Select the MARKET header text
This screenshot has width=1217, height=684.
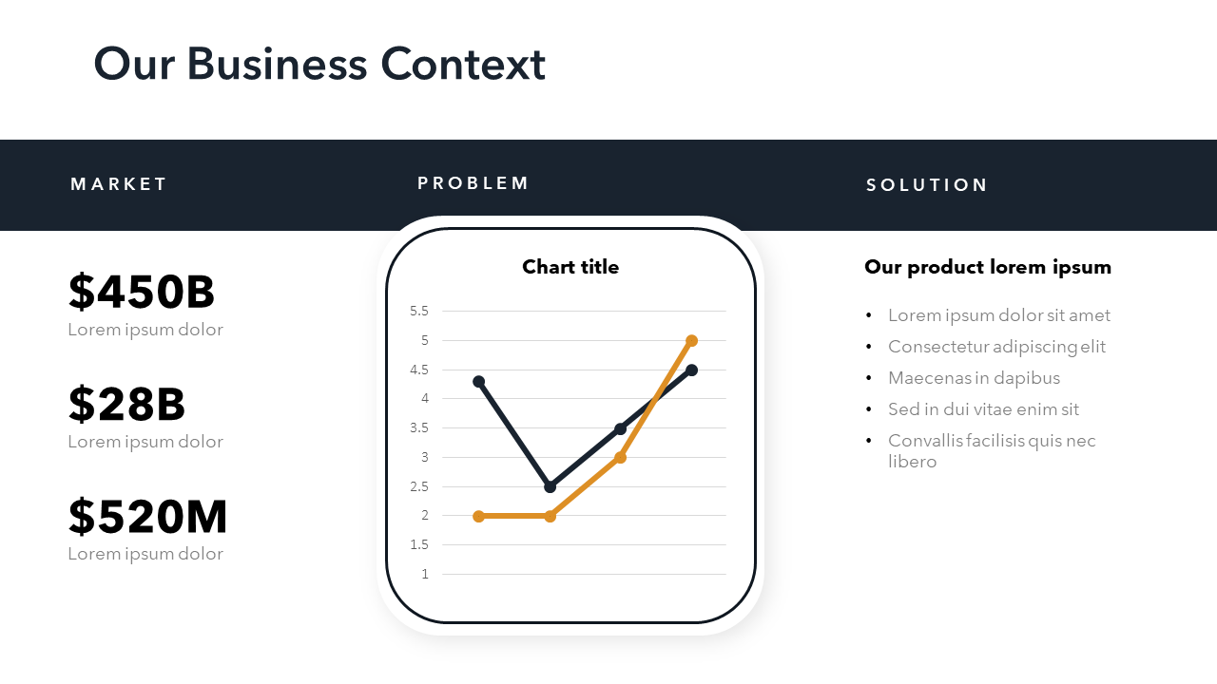[x=119, y=184]
